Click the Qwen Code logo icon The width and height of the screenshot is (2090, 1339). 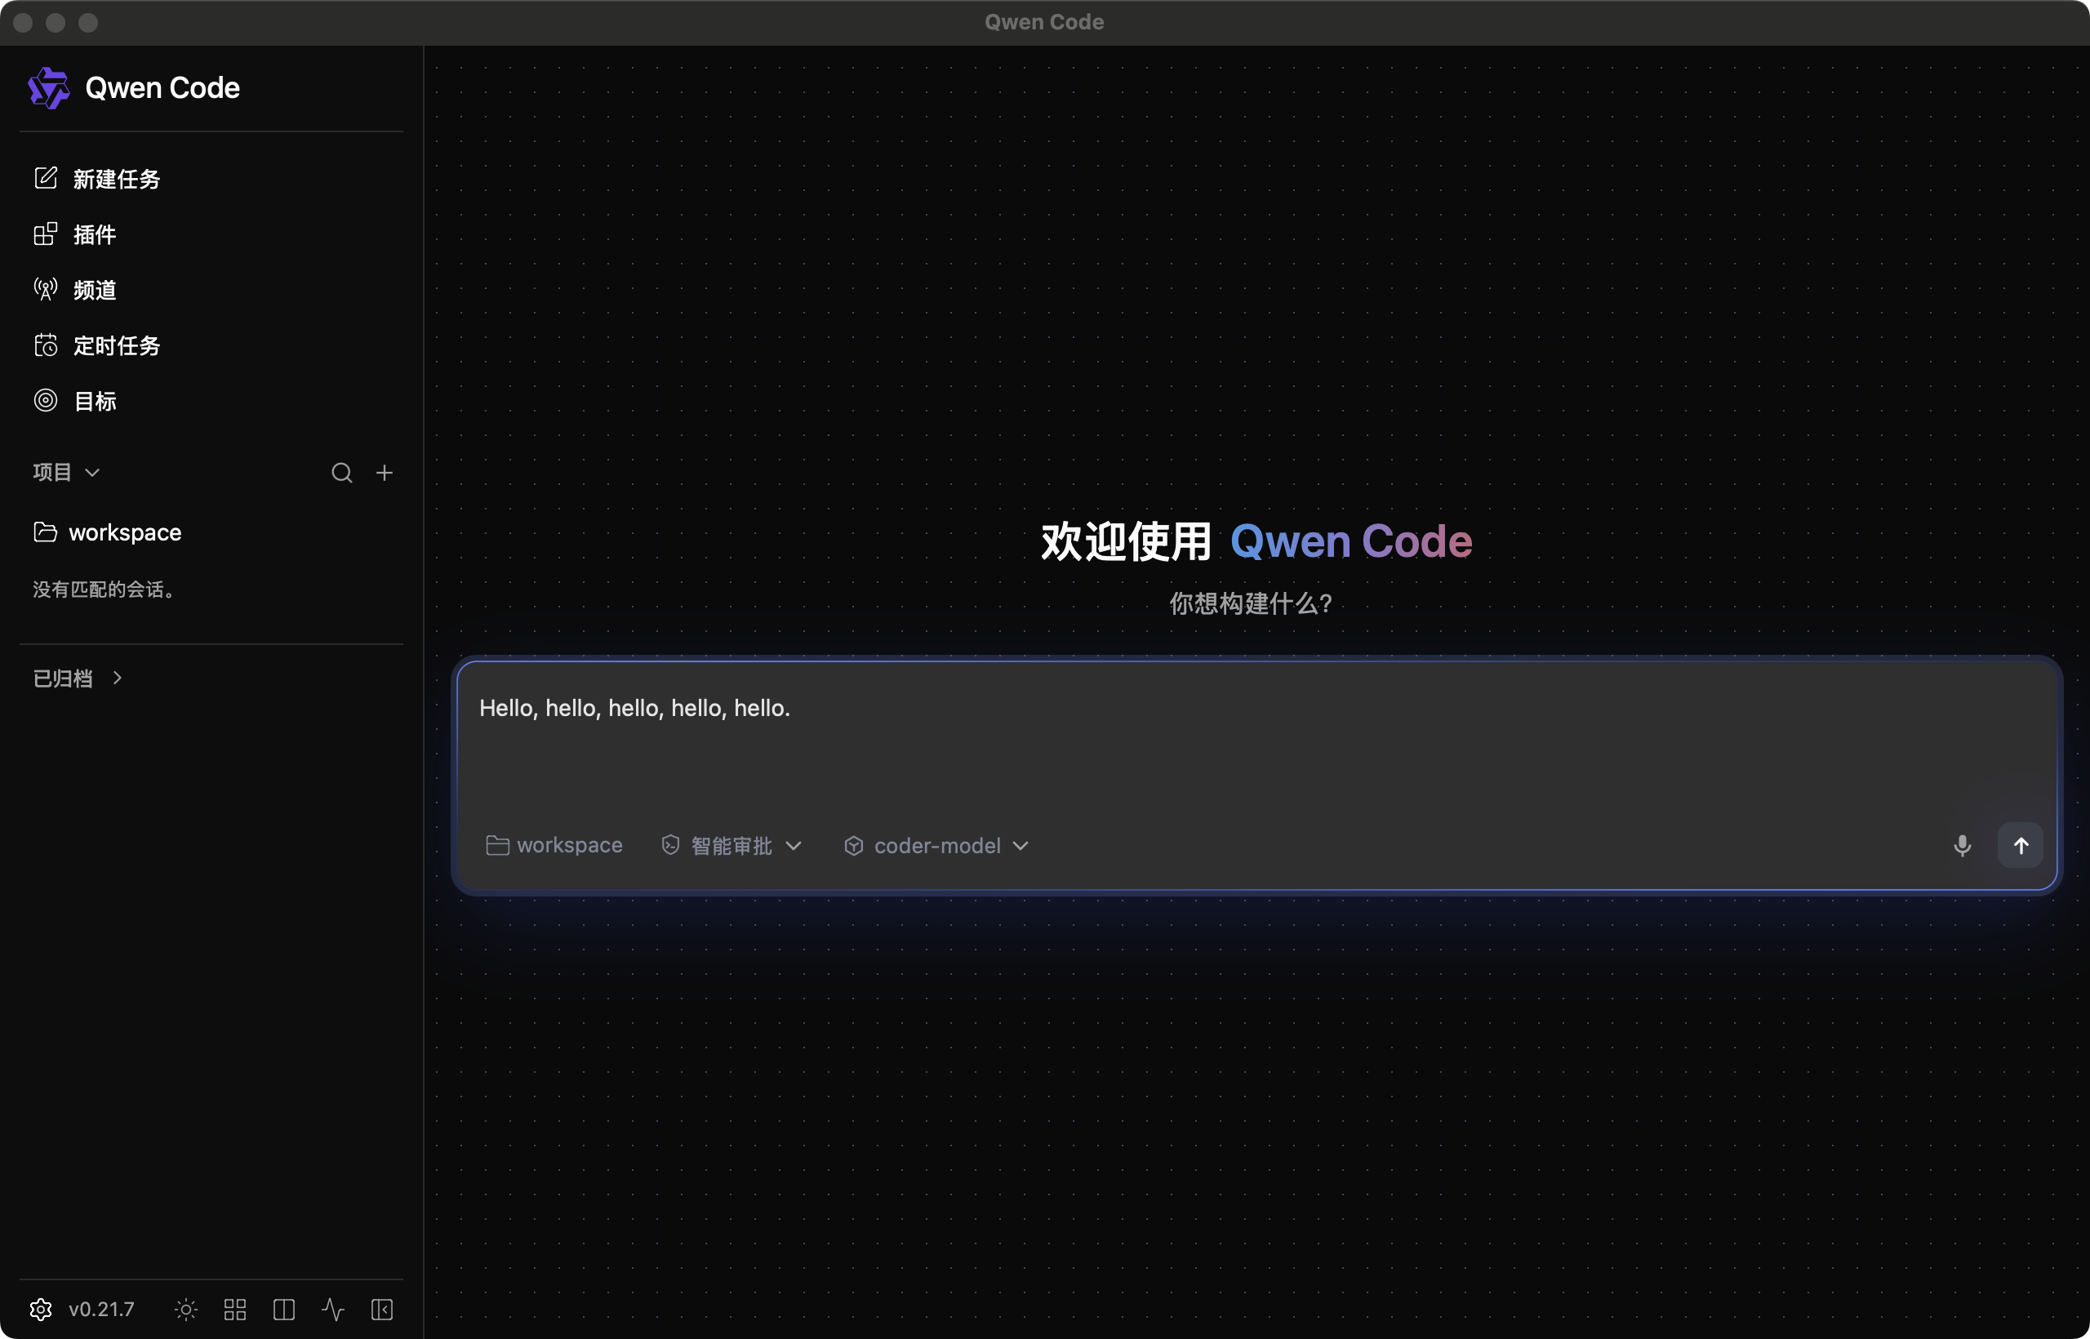pos(49,88)
